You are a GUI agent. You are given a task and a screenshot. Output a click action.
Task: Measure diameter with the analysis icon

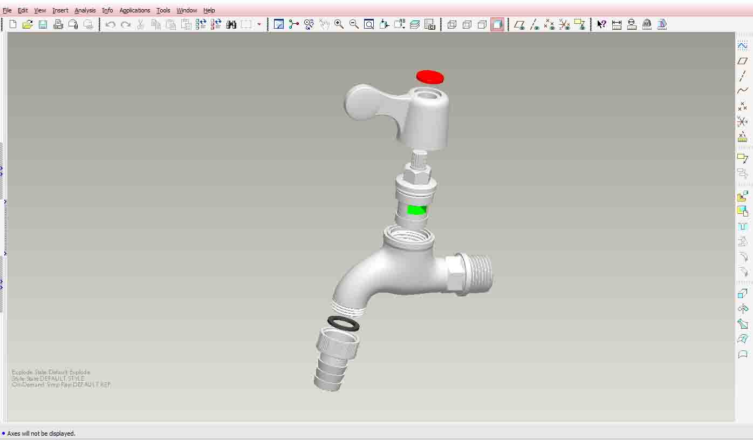(x=632, y=24)
